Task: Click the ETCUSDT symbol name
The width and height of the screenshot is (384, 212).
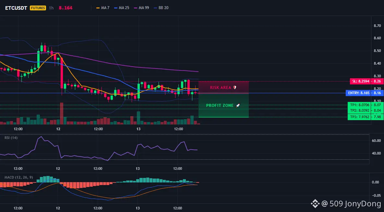Action: 16,8
